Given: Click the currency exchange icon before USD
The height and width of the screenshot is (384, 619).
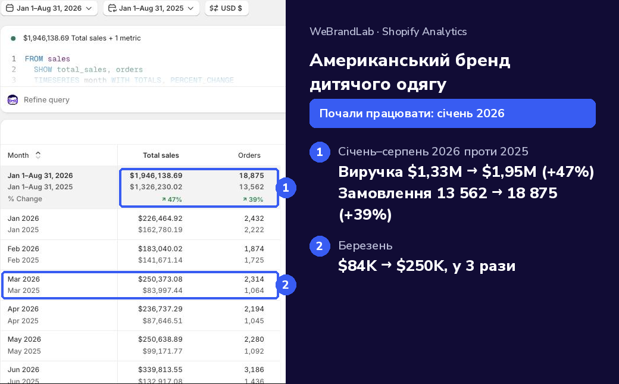Looking at the screenshot, I should (214, 8).
